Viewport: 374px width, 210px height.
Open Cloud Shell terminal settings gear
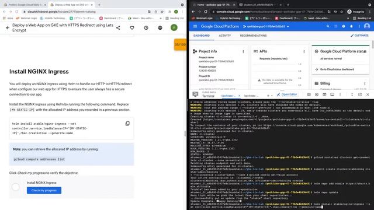coord(317,94)
